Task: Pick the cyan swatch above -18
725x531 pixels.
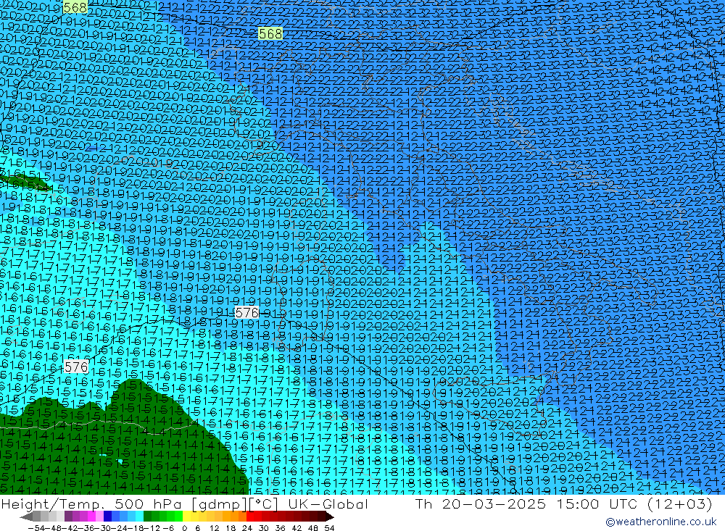Action: click(139, 517)
